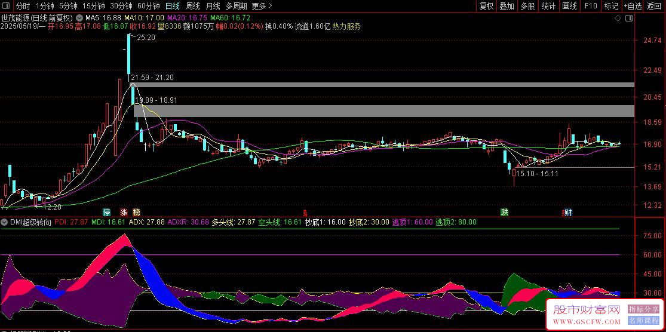Click the 额1075万 turnover amount
This screenshot has width=666, height=332.
coord(199,26)
